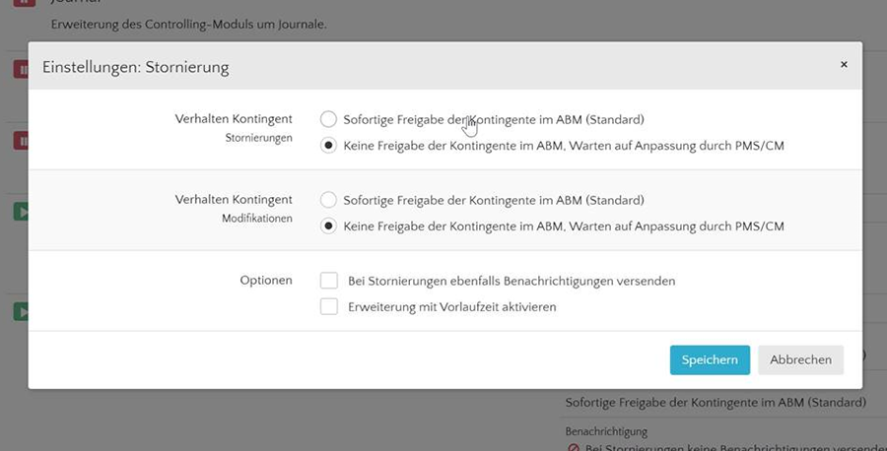This screenshot has height=451, width=887.
Task: Close the Einstellungen: Stornierung dialog
Action: pyautogui.click(x=843, y=64)
